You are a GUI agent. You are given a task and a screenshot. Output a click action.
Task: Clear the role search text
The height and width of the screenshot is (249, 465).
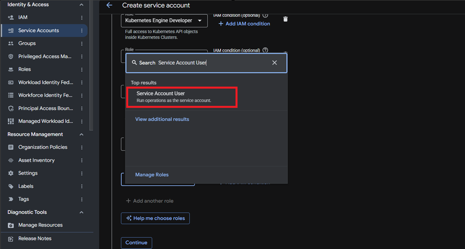pos(274,63)
